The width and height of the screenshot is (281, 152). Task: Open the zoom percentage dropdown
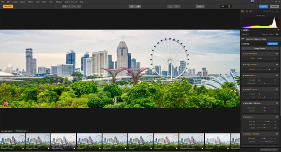[x=67, y=6]
